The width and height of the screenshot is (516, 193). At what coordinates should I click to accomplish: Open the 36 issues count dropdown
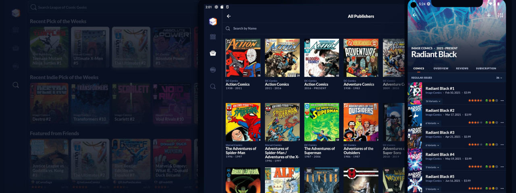499,78
